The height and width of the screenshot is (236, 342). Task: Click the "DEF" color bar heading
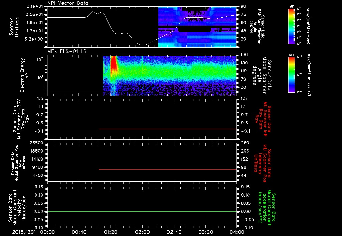coord(292,55)
